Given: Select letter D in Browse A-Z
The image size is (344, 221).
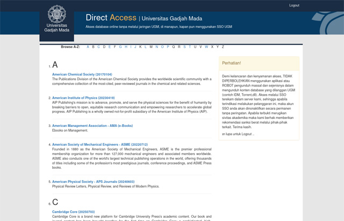Looking at the screenshot, I should coord(104,47).
